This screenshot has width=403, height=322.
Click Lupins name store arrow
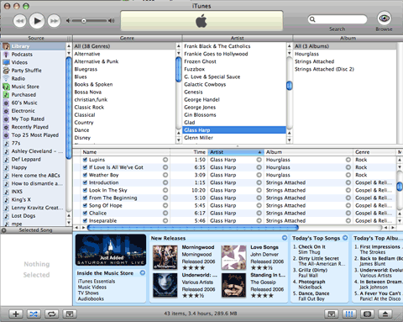(x=165, y=160)
